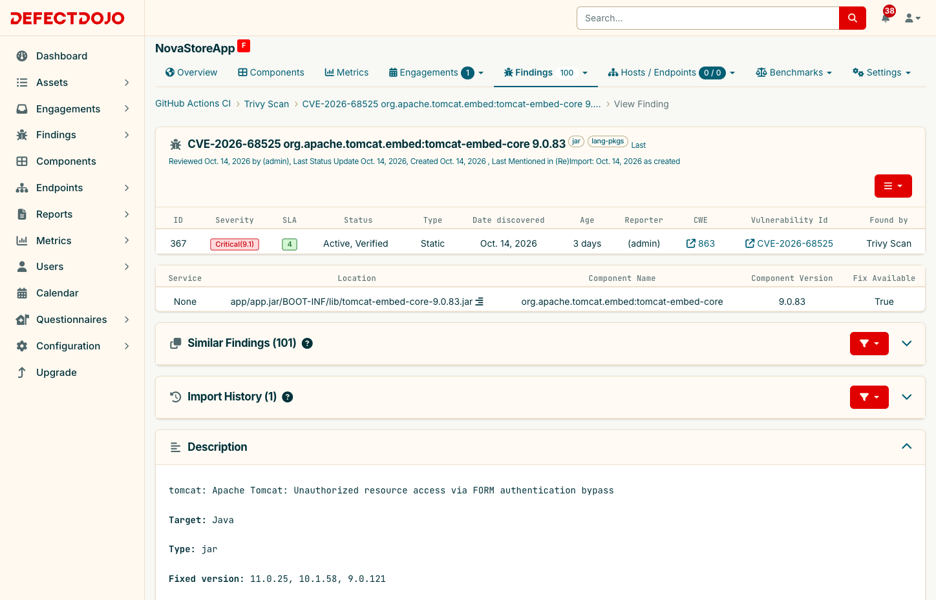Open the product Settings tab menu
This screenshot has width=936, height=600.
click(x=882, y=72)
